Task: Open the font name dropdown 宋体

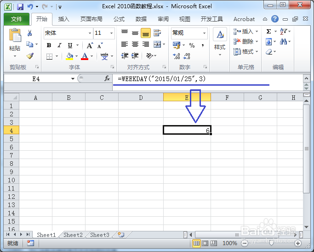Action: [90, 33]
